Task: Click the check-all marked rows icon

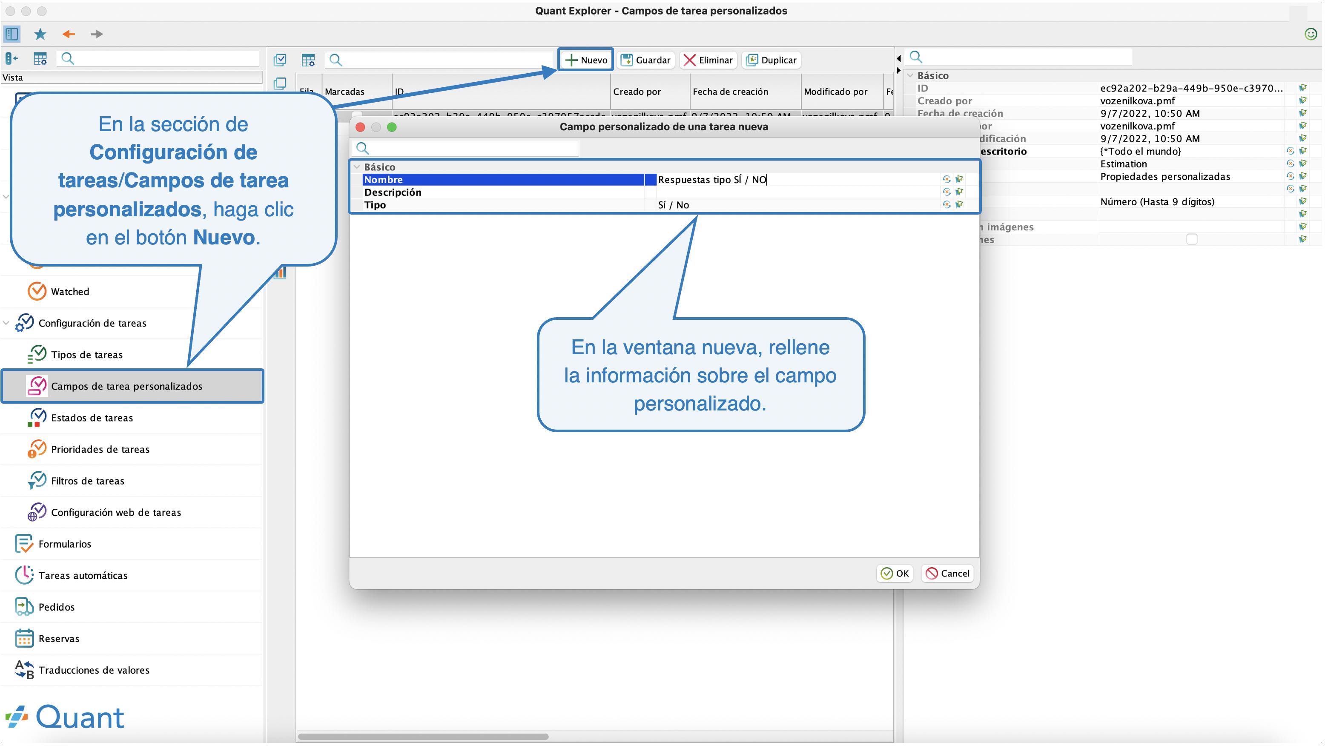Action: [280, 60]
